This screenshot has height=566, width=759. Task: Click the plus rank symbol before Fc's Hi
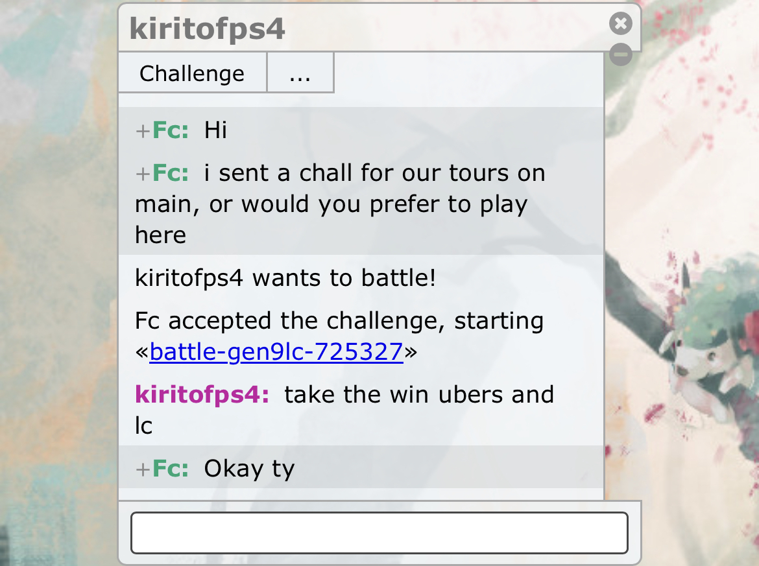pyautogui.click(x=143, y=131)
